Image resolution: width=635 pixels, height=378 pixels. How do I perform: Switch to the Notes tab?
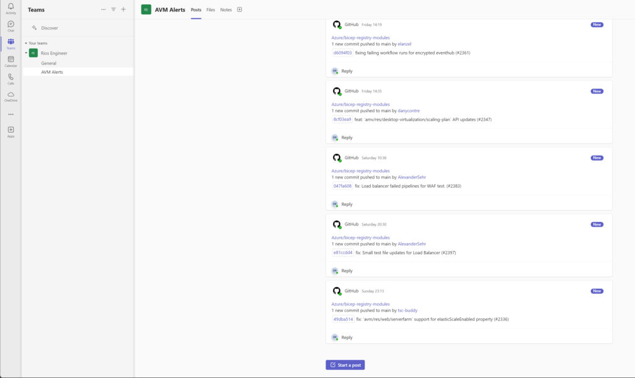pos(226,10)
